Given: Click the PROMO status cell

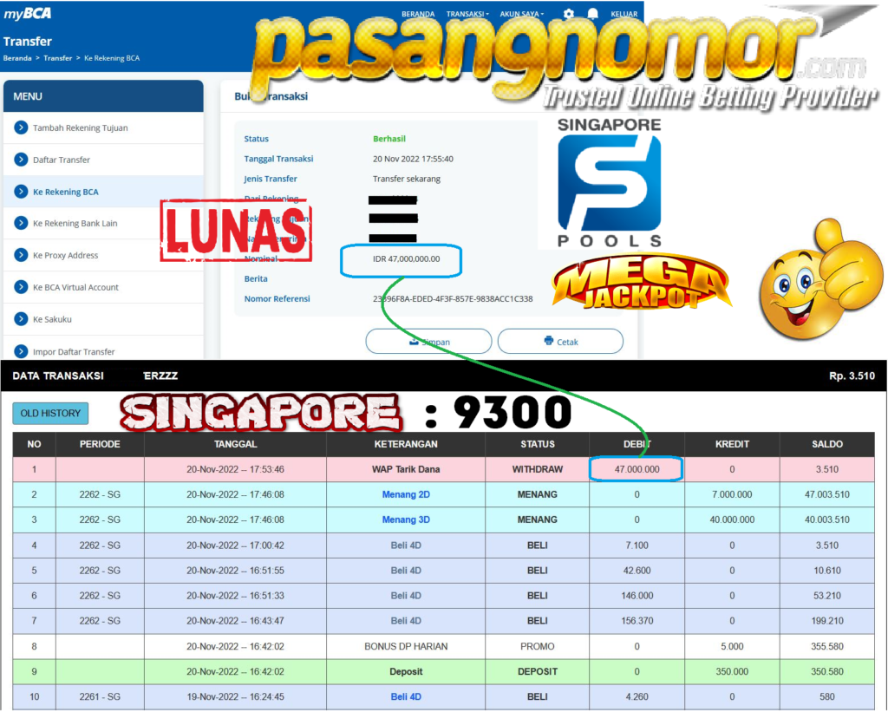Looking at the screenshot, I should tap(538, 646).
